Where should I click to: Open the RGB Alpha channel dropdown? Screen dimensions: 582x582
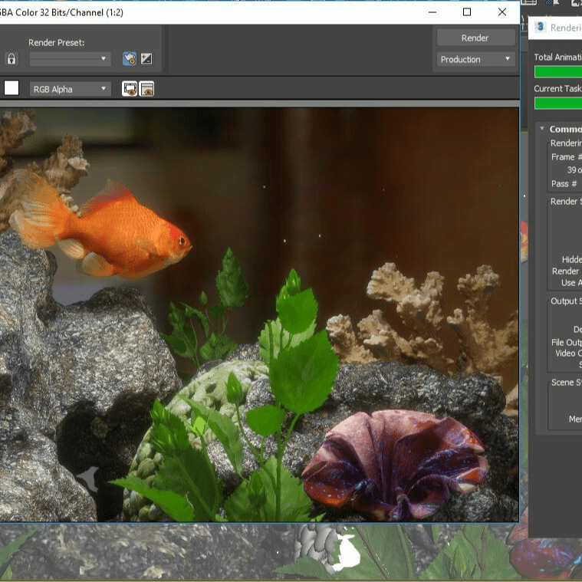71,89
